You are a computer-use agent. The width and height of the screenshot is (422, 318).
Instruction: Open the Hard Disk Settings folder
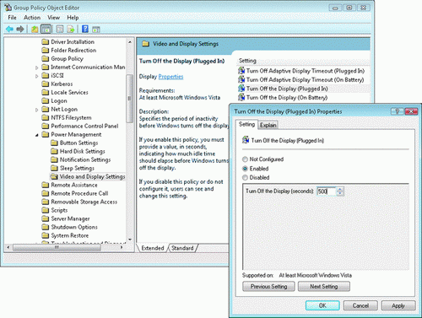pos(78,152)
